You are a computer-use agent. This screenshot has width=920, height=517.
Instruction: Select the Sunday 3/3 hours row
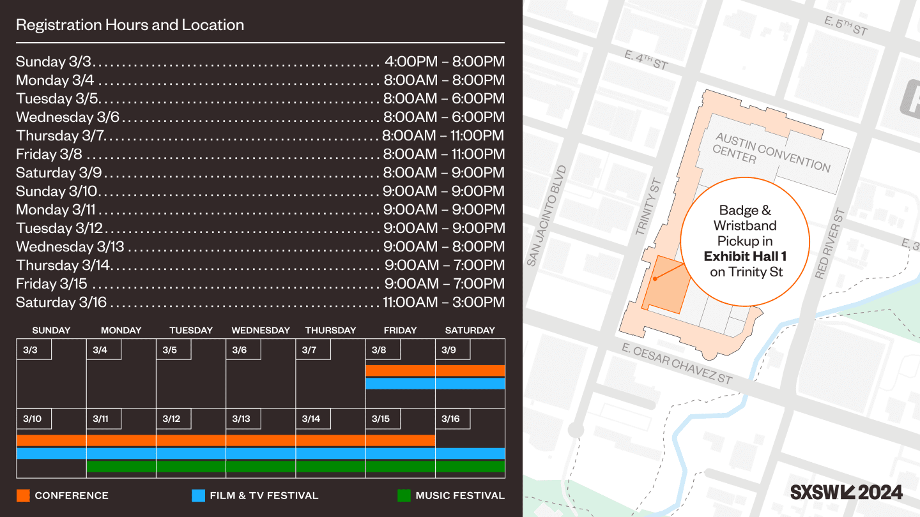[260, 62]
